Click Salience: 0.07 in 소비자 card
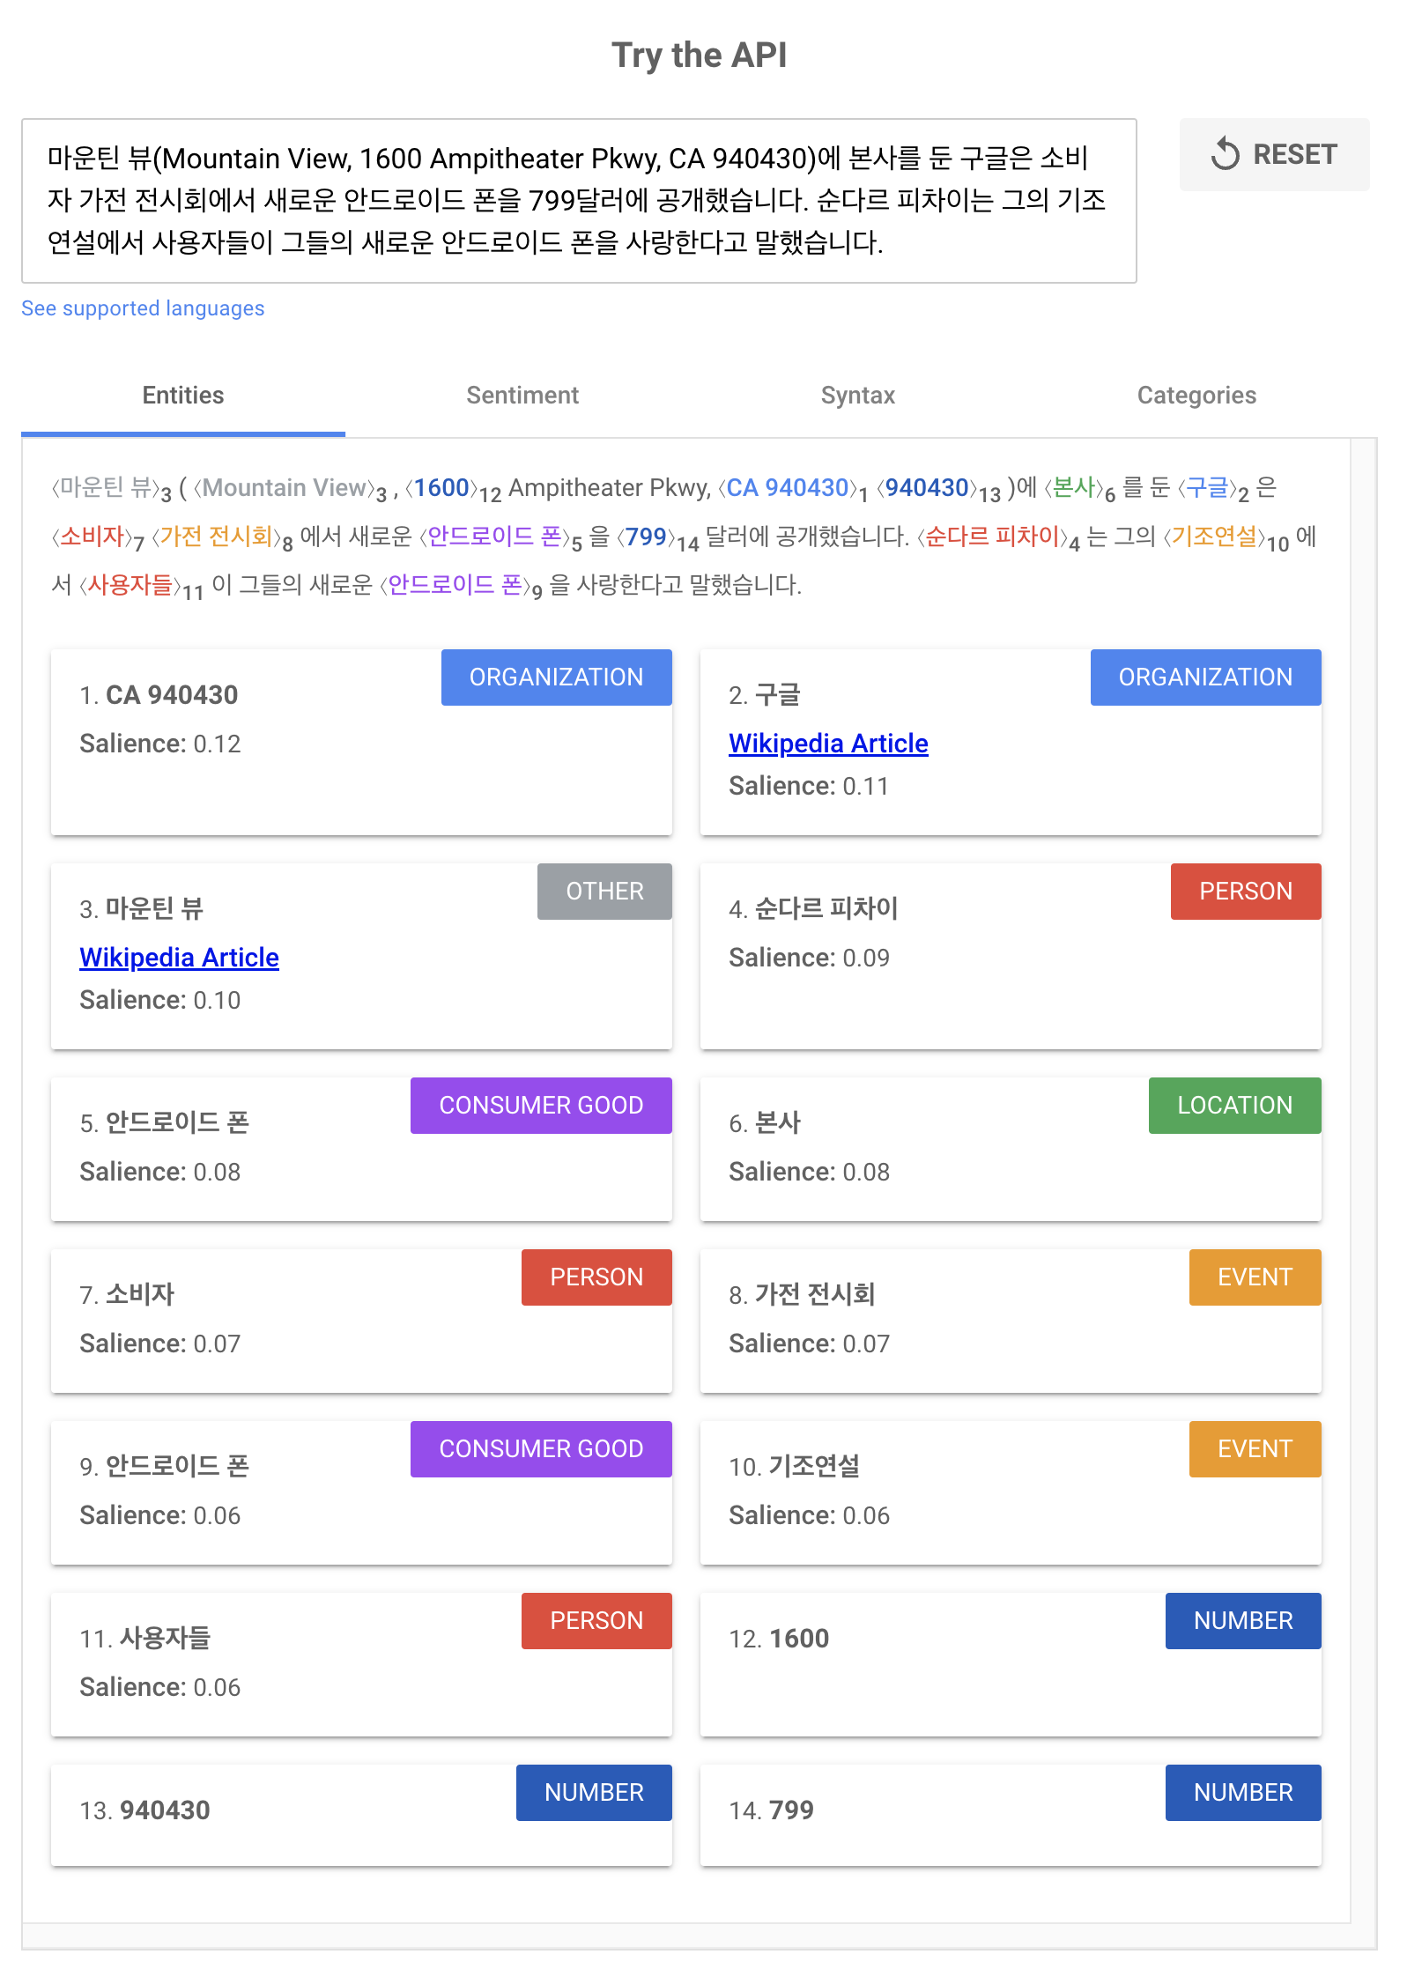The height and width of the screenshot is (1984, 1422). [x=160, y=1344]
